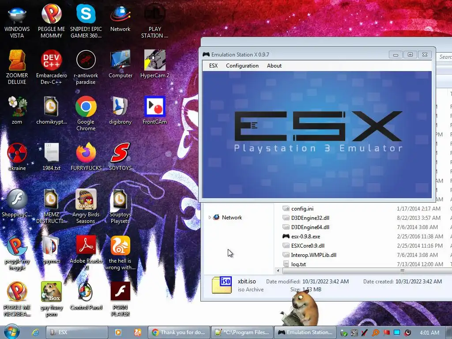Switch to Chrome 'Thank you for do...' taskbar item

point(179,332)
